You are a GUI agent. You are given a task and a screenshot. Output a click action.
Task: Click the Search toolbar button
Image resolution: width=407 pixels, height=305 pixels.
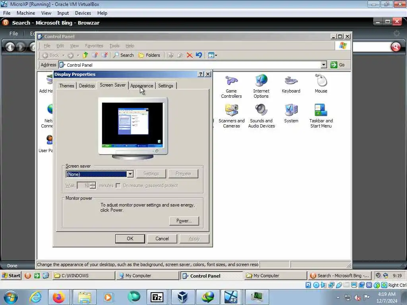124,55
